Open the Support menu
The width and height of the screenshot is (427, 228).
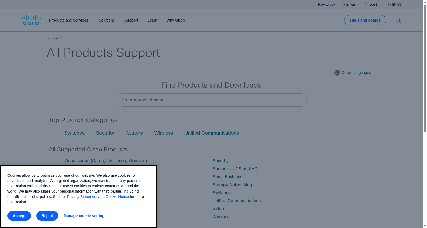coord(131,20)
